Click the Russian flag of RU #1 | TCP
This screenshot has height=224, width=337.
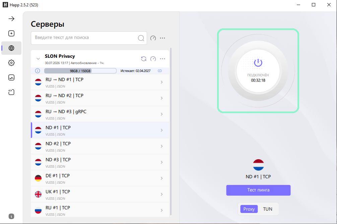click(x=38, y=210)
